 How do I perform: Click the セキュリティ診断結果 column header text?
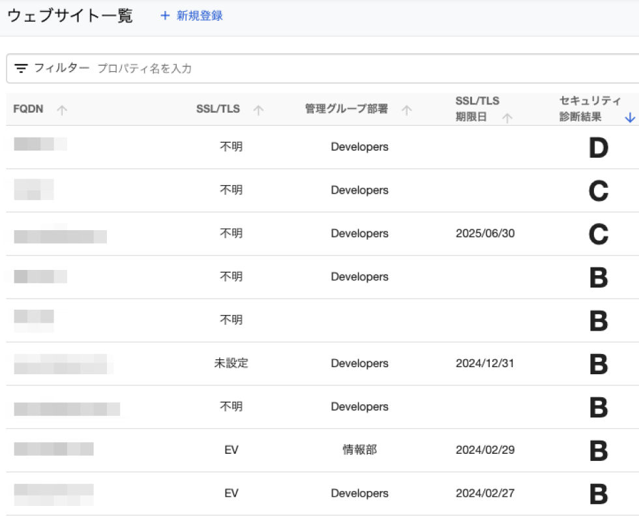tap(589, 109)
